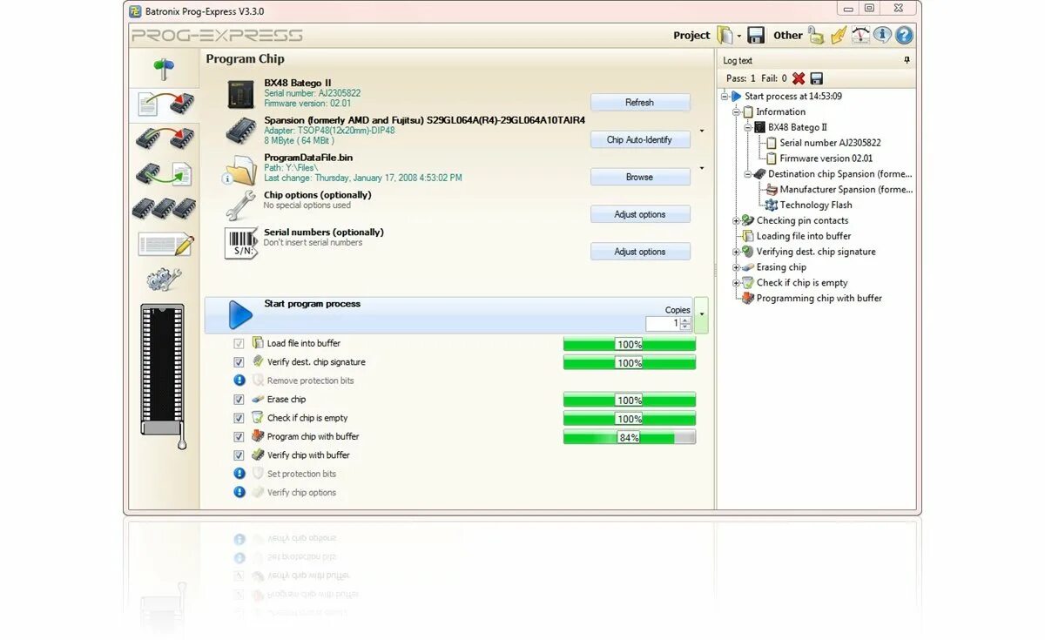Screen dimensions: 1045x640
Task: Select Manufacturer Spansion log entry
Action: (x=846, y=190)
